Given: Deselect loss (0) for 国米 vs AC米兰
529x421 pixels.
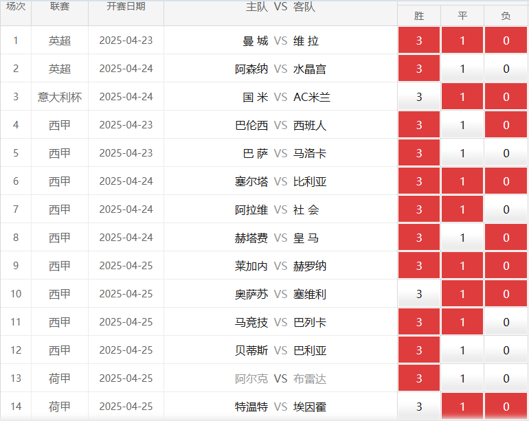Looking at the screenshot, I should click(506, 96).
